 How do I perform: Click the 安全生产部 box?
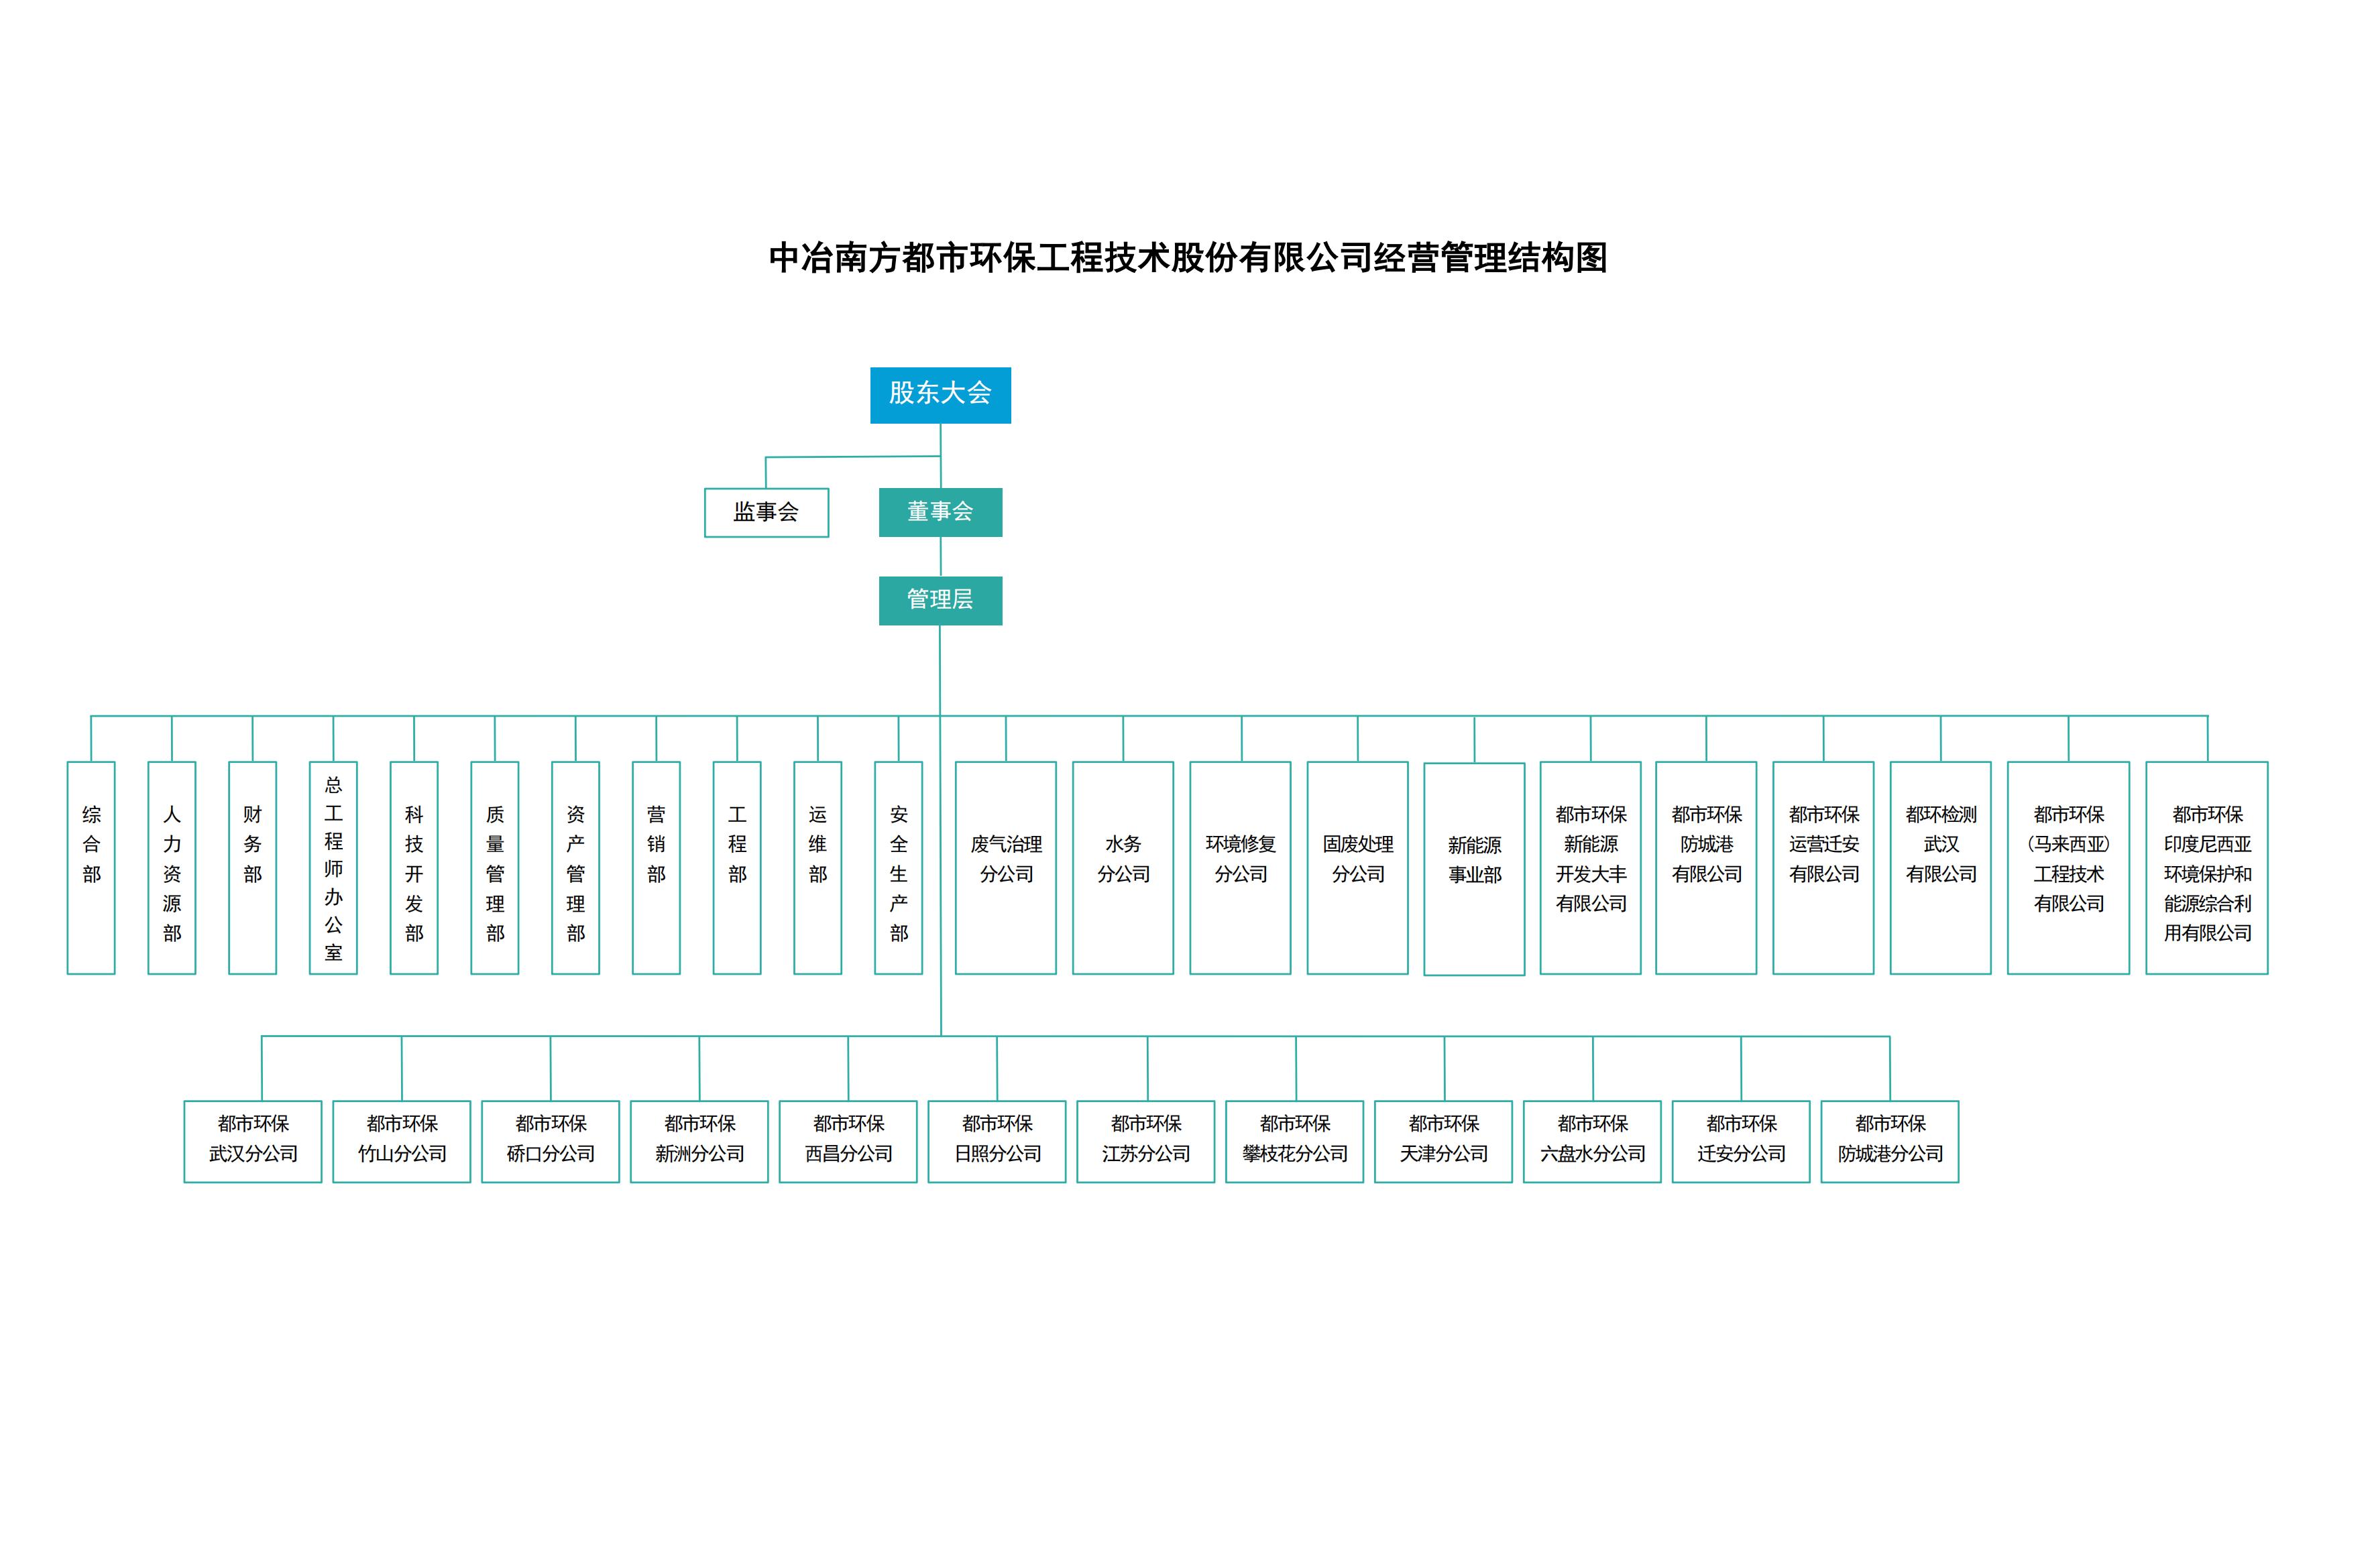point(899,867)
